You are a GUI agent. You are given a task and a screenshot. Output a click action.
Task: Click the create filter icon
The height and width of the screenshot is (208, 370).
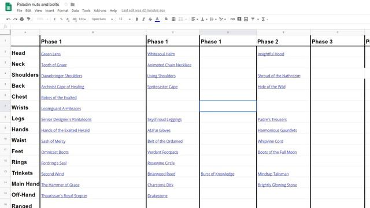[x=253, y=19]
